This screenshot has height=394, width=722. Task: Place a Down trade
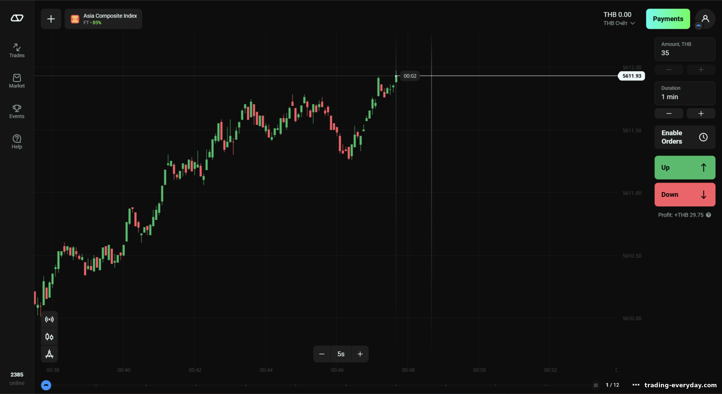pyautogui.click(x=685, y=195)
